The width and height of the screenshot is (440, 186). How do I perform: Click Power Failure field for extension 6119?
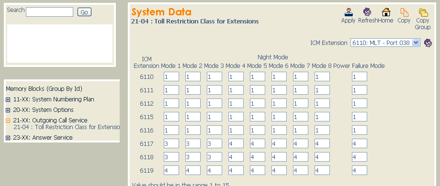(360, 170)
